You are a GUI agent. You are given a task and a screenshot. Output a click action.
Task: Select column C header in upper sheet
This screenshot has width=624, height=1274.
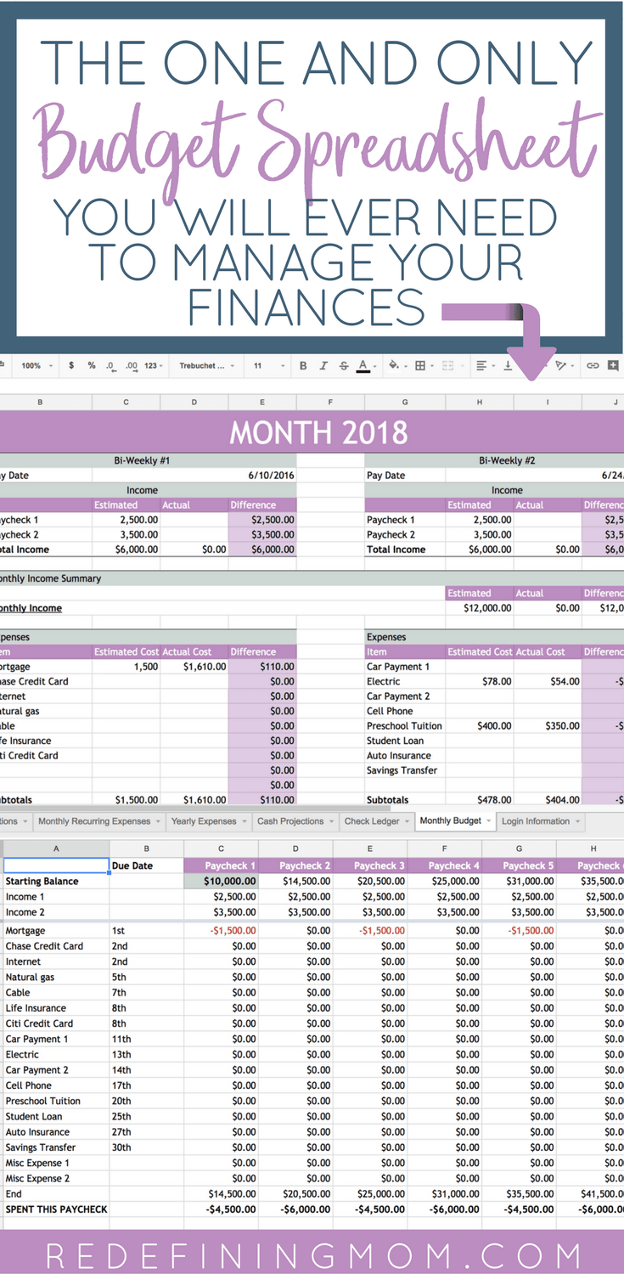126,402
